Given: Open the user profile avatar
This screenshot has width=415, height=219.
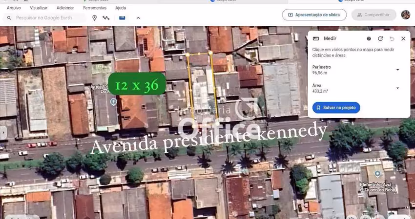Looking at the screenshot, I should click(405, 15).
